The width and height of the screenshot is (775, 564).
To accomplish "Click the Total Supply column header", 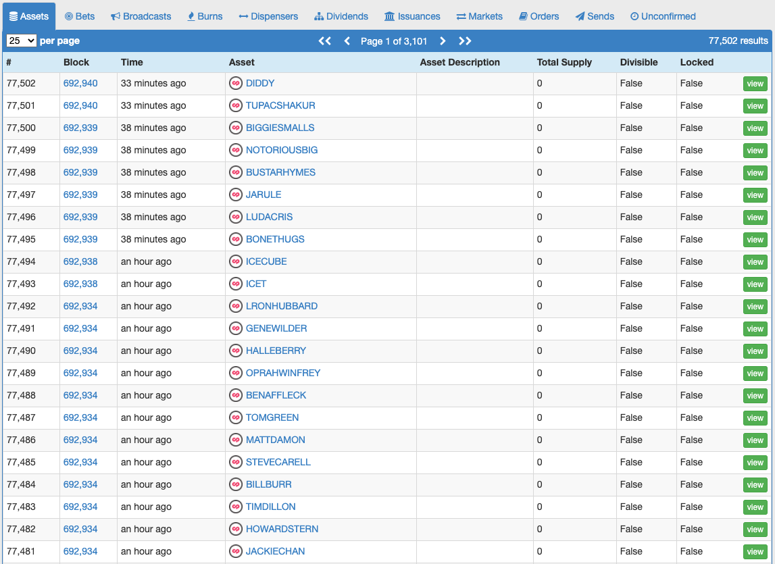I will (564, 62).
